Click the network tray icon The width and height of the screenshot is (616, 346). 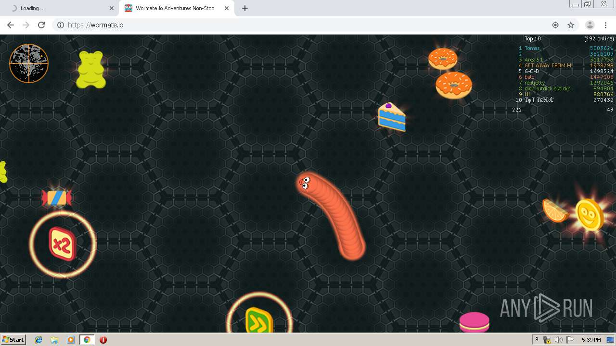[x=547, y=340]
